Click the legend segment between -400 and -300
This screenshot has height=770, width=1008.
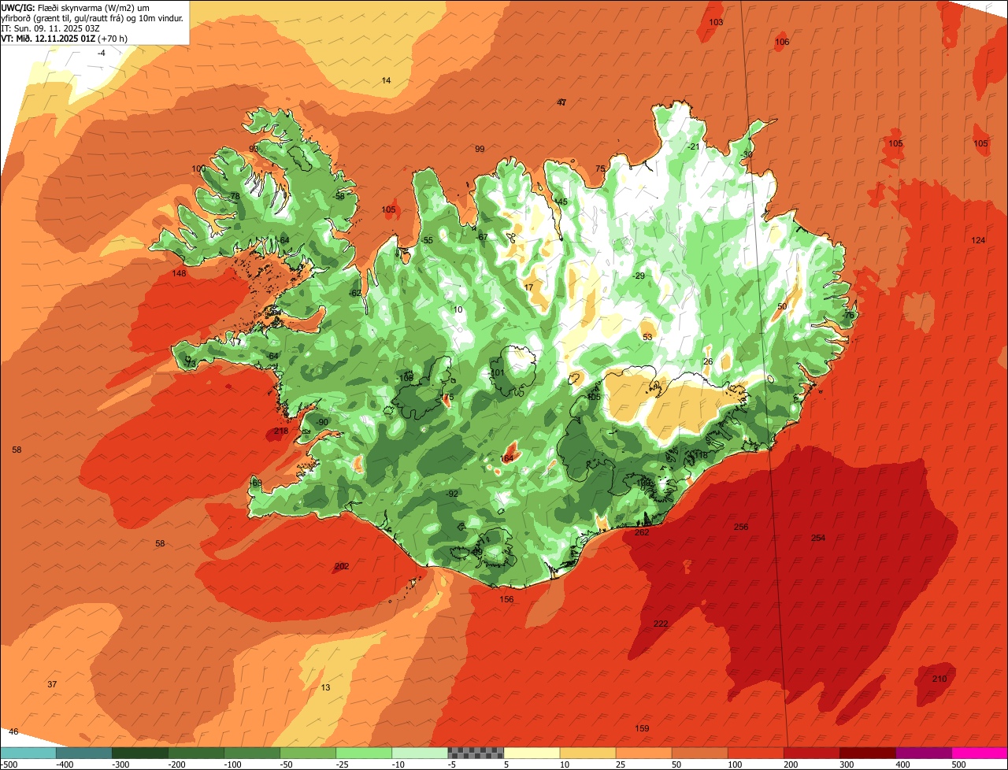pyautogui.click(x=83, y=753)
